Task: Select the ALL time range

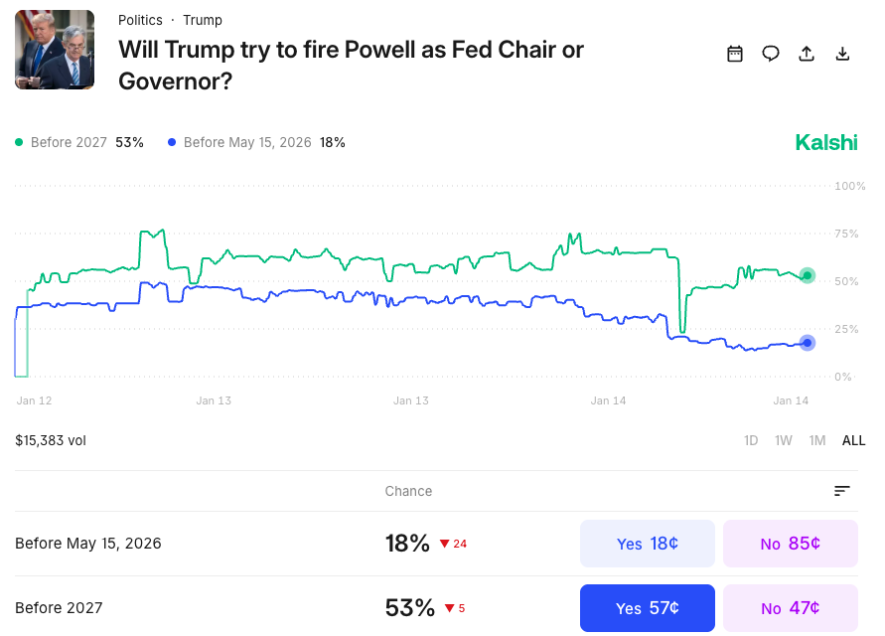Action: pyautogui.click(x=852, y=440)
